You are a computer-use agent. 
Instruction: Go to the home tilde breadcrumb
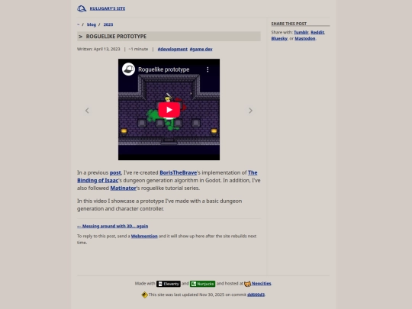(x=79, y=24)
